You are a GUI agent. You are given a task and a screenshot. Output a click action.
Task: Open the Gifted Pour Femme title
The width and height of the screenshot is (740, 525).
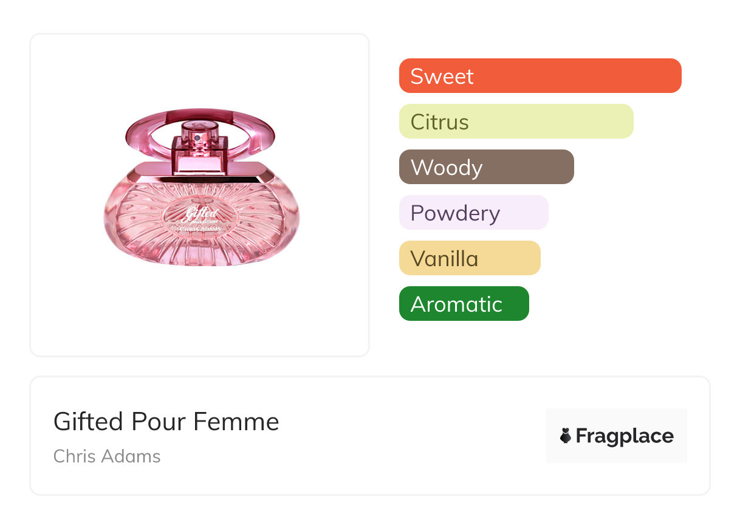[x=166, y=422]
